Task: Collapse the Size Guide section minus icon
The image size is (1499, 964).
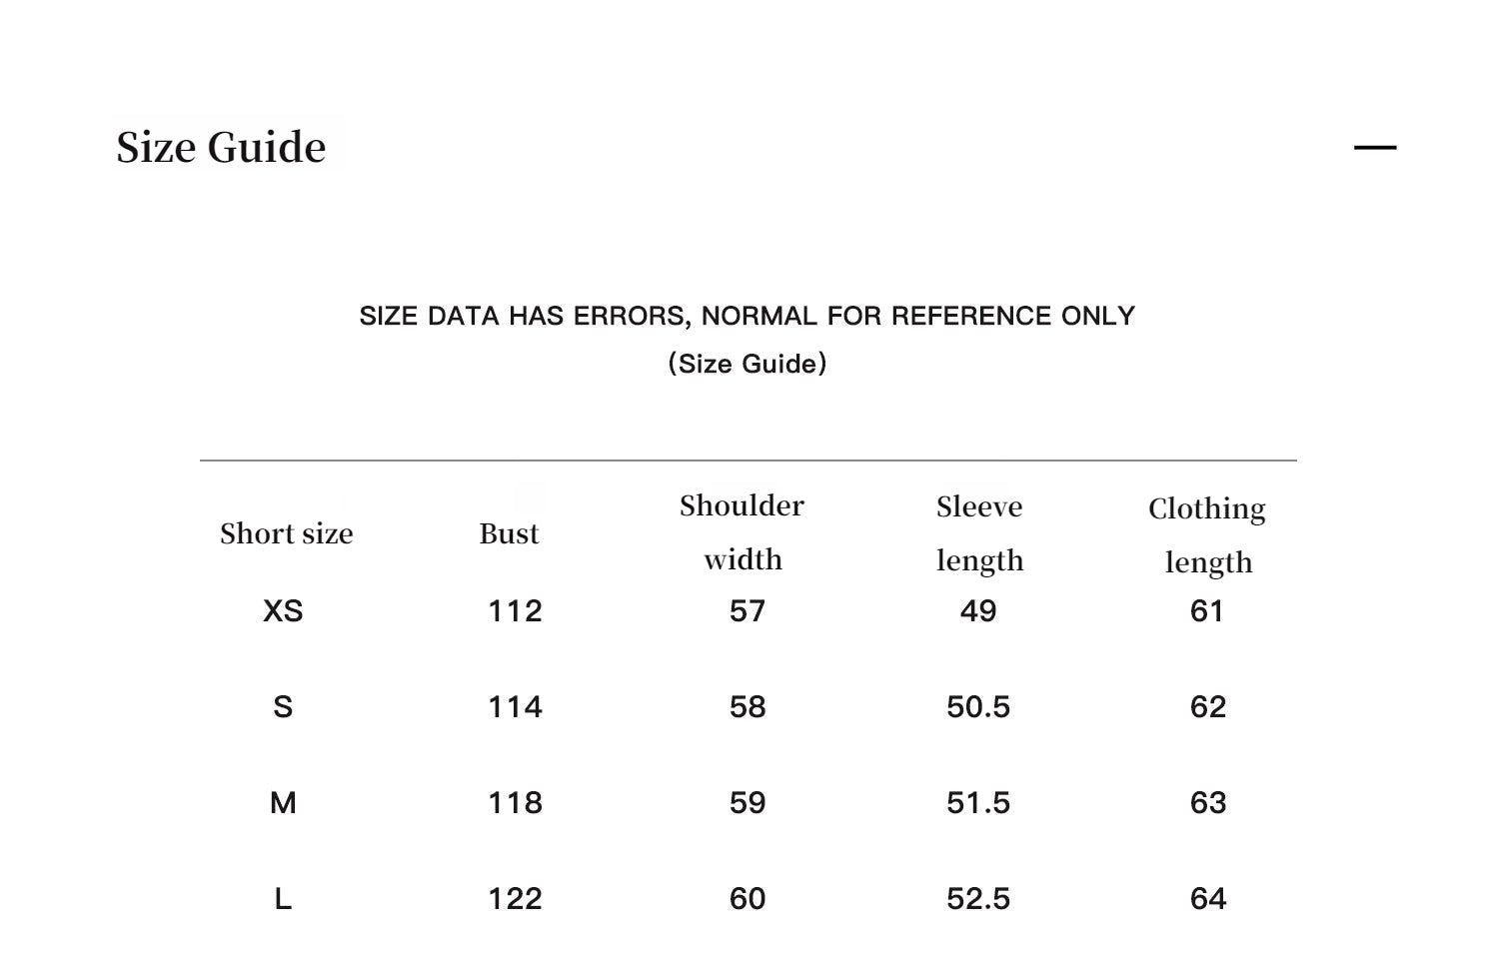Action: [x=1374, y=148]
